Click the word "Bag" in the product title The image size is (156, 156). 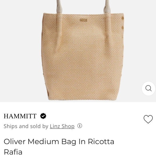(x=69, y=142)
